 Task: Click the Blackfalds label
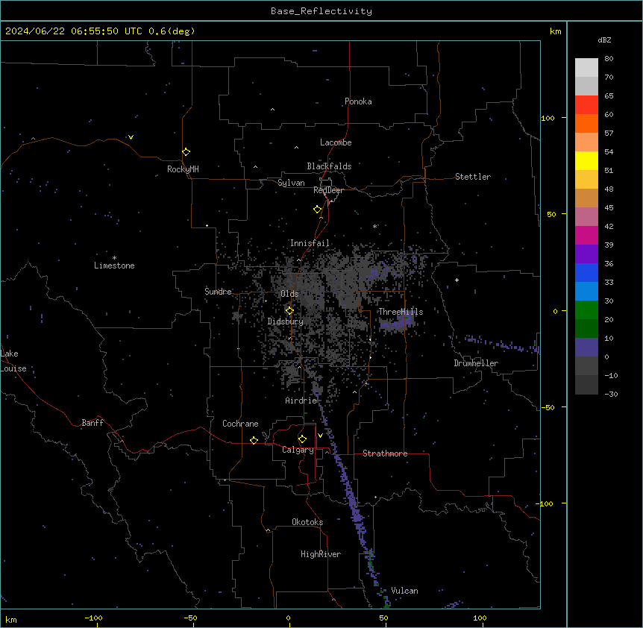329,166
